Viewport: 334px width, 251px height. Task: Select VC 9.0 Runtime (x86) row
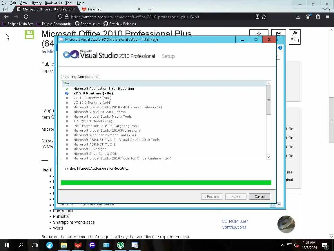coord(164,93)
